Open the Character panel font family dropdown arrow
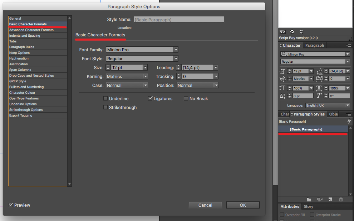The height and width of the screenshot is (221, 354). pyautogui.click(x=348, y=54)
